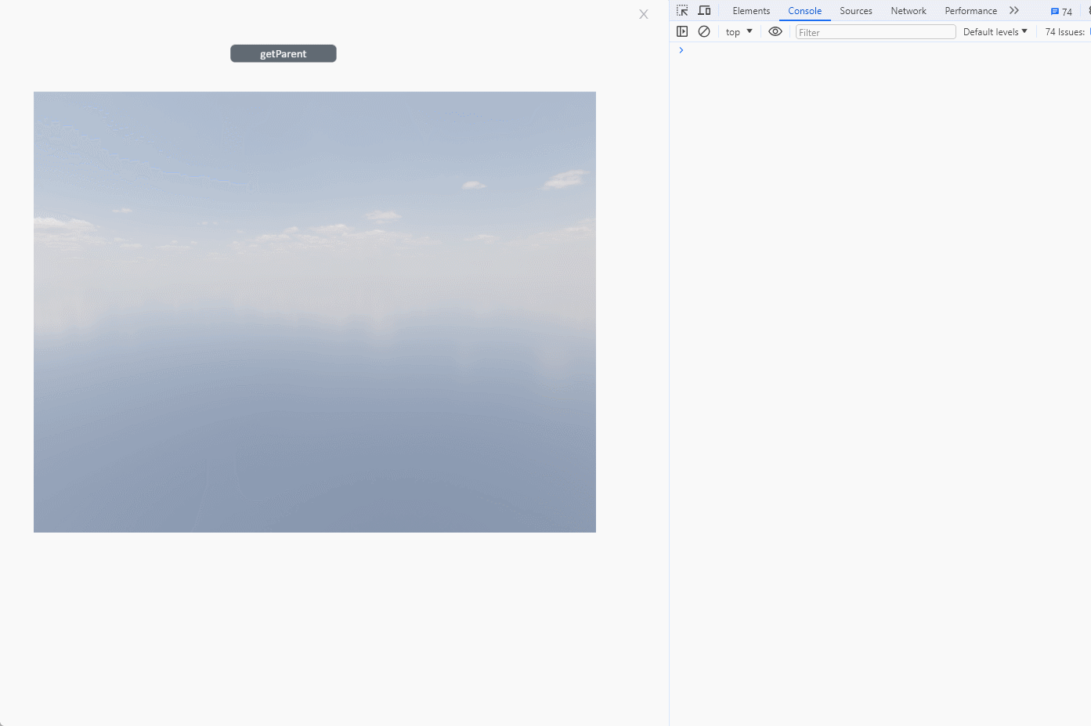Create a live expression with eye icon
1091x726 pixels.
(x=775, y=32)
